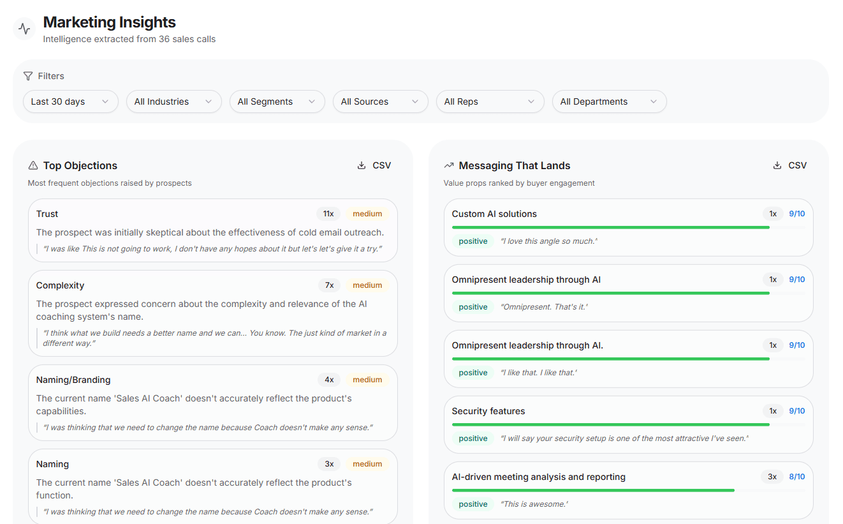Open the All Industries dropdown
This screenshot has height=524, width=843.
[173, 101]
